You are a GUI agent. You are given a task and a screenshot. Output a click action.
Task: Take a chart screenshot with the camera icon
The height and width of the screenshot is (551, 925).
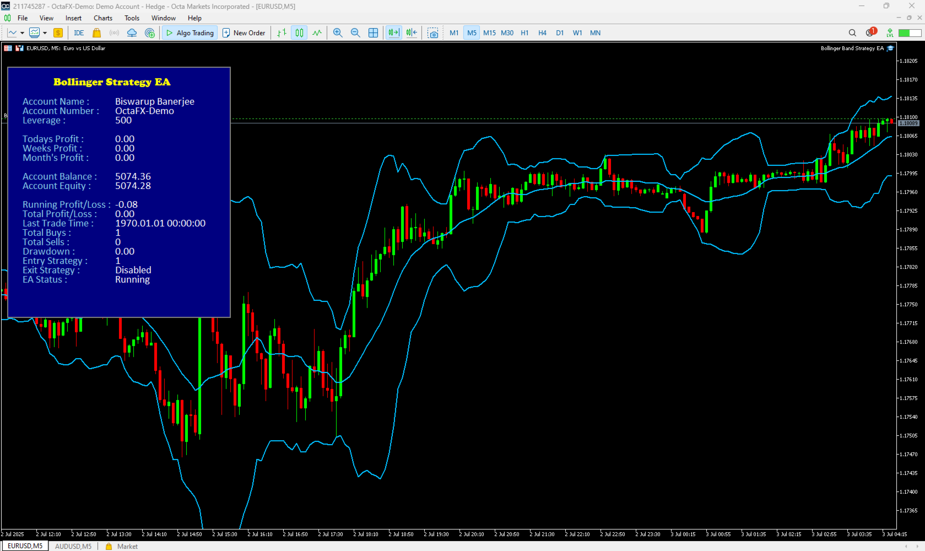pos(433,33)
